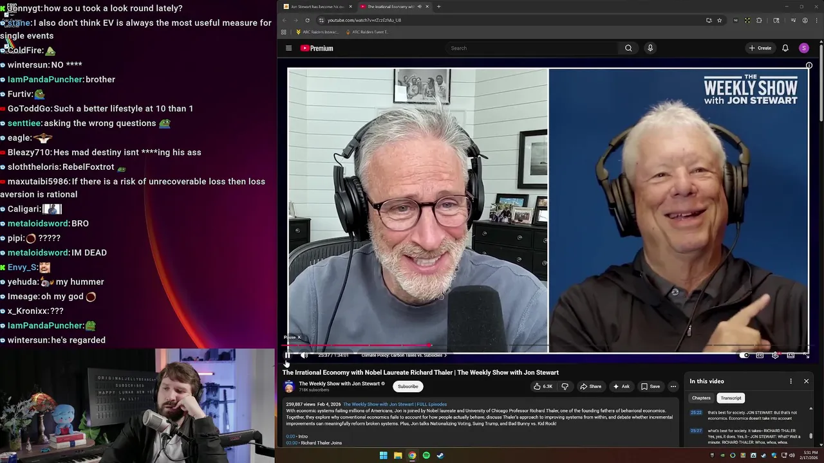Select the Transcript tab

tap(731, 398)
